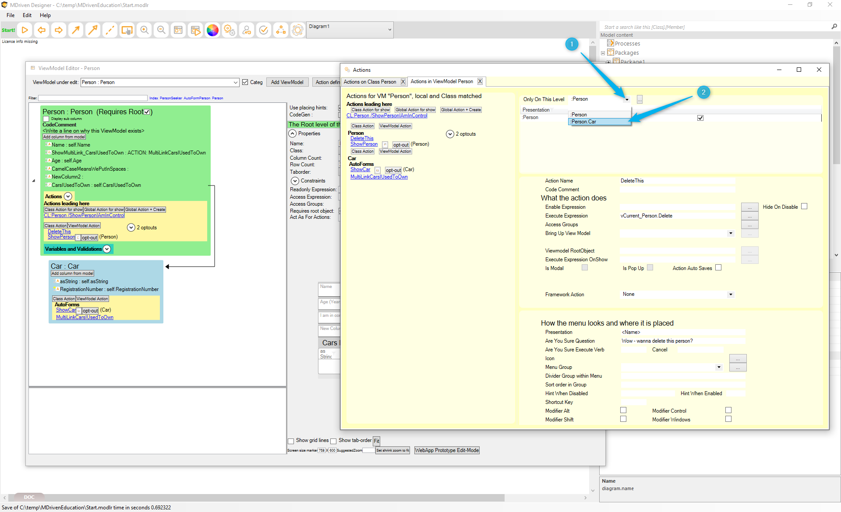Expand the Framework Action dropdown
841x512 pixels.
[x=731, y=295]
